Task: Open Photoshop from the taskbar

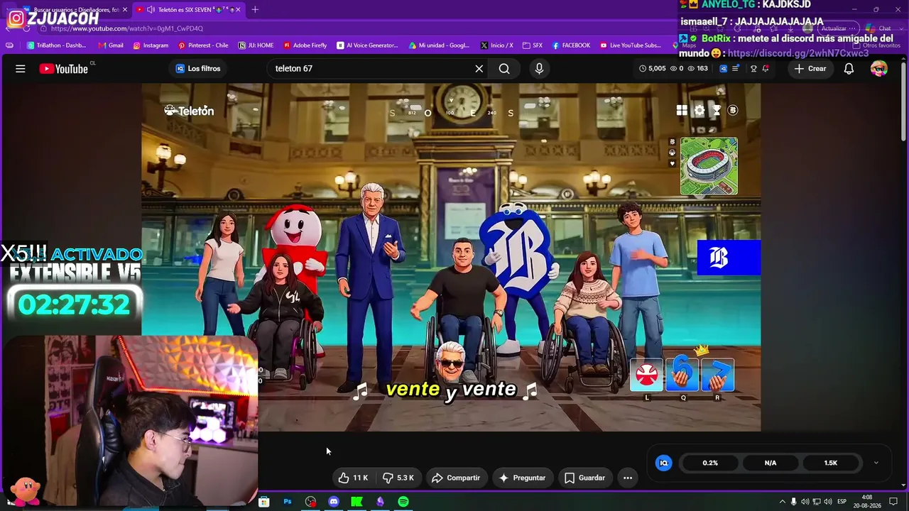Action: click(288, 502)
